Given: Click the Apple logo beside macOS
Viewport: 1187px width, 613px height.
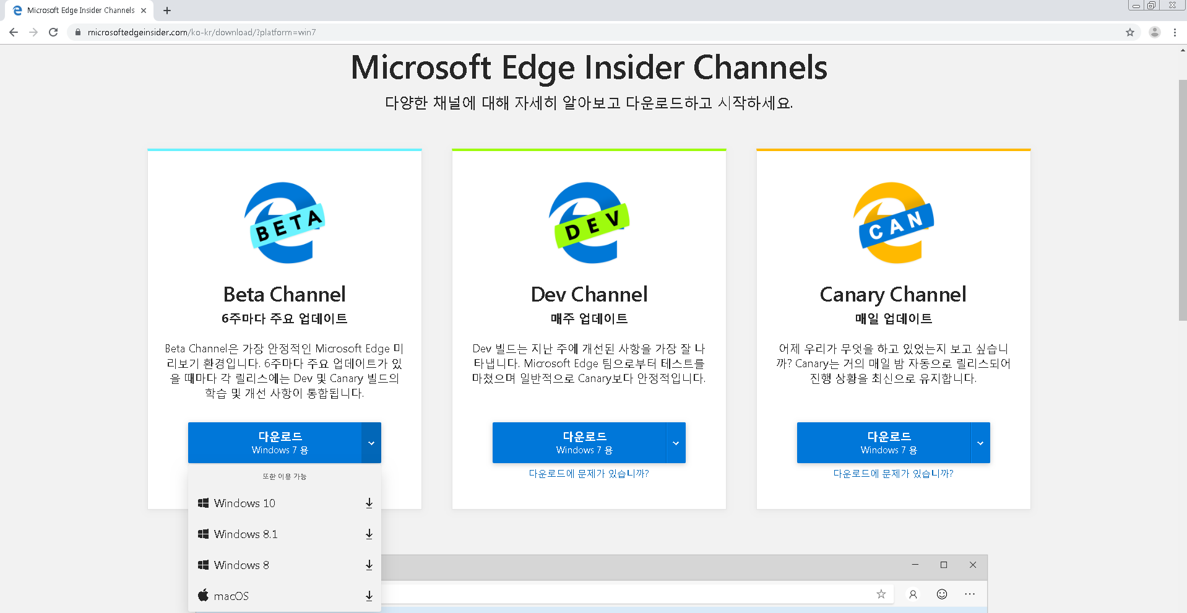Looking at the screenshot, I should coord(203,595).
